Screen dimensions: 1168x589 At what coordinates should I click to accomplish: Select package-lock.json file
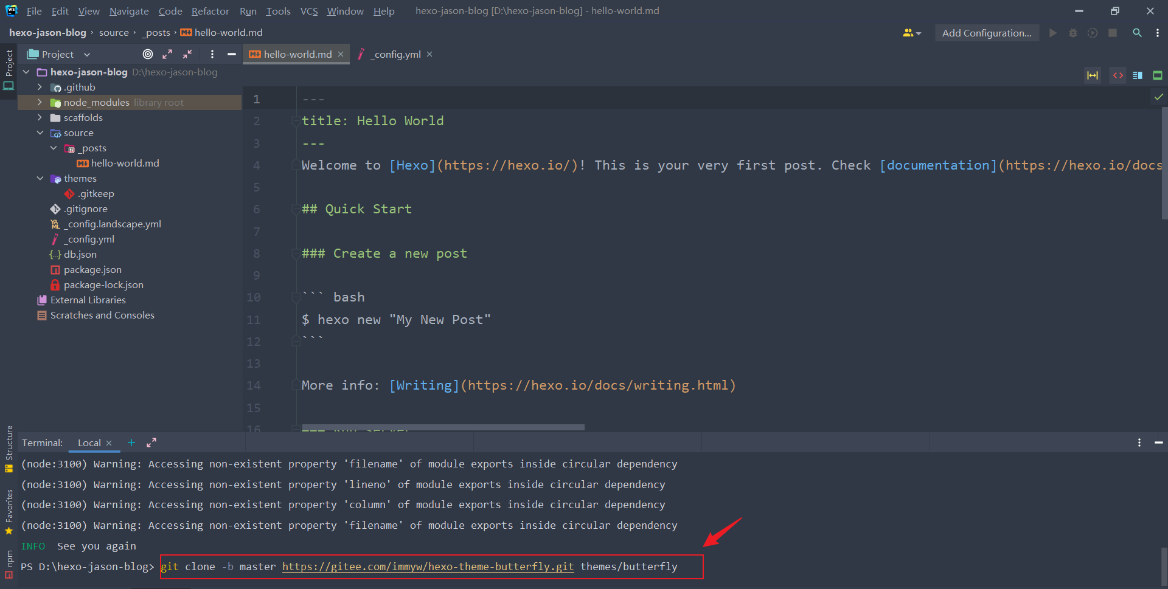pyautogui.click(x=97, y=285)
